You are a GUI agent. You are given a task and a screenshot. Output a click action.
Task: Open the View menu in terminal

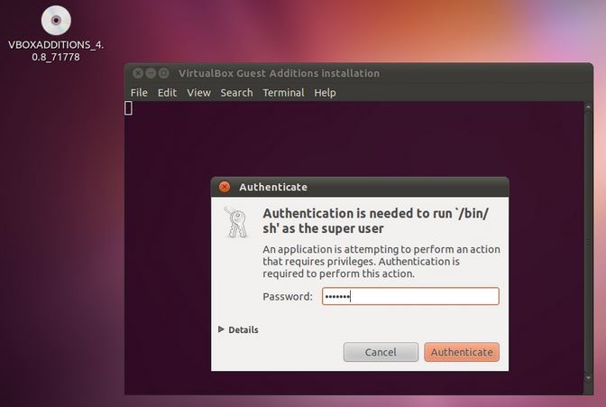pos(198,93)
